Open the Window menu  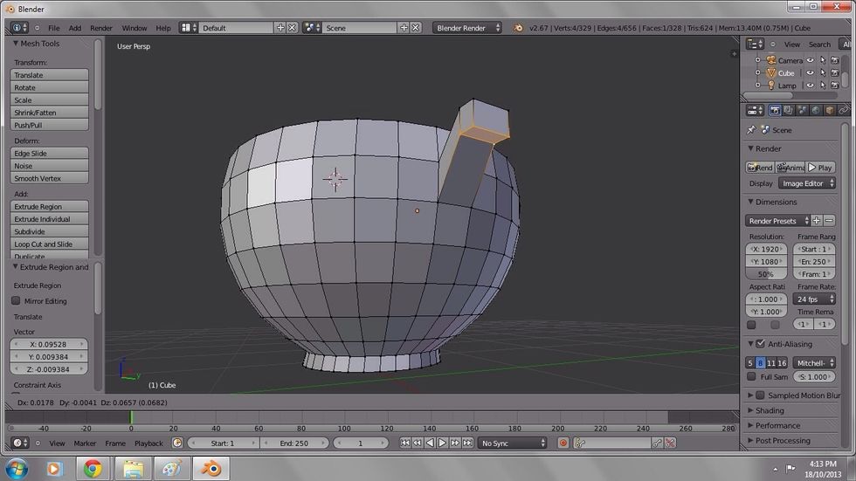tap(134, 28)
